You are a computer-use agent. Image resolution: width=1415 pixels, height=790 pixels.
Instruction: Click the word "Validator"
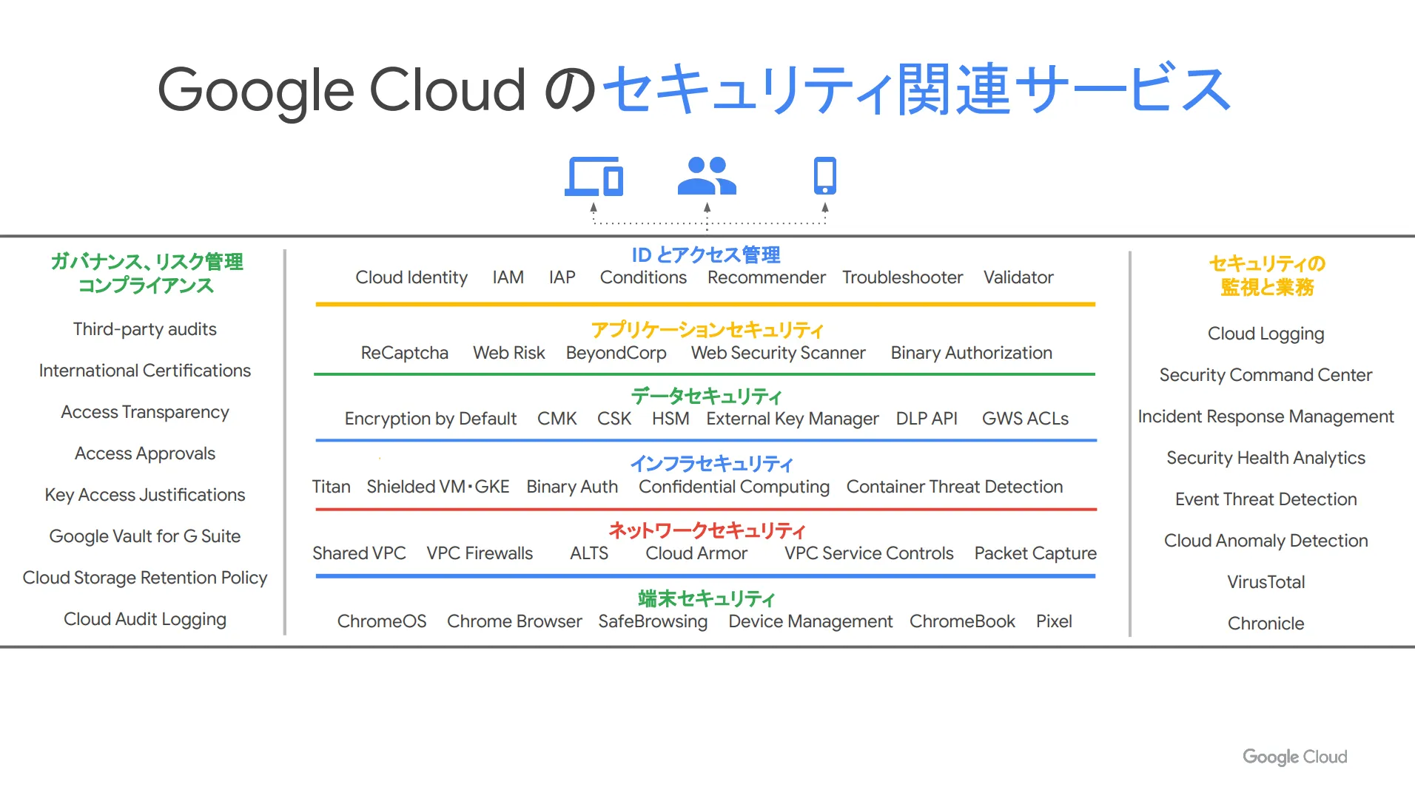pos(1018,277)
